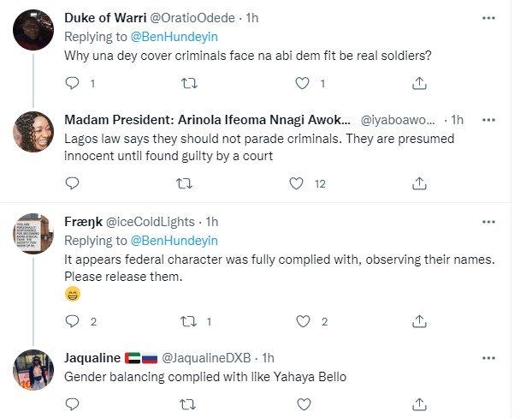
Task: Open more menu on Madam President's tweet
Action: point(488,119)
